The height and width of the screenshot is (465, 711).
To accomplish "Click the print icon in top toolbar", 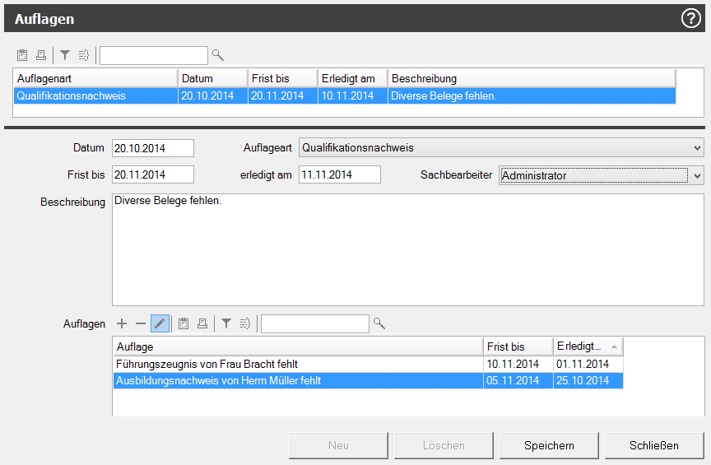I will click(40, 55).
